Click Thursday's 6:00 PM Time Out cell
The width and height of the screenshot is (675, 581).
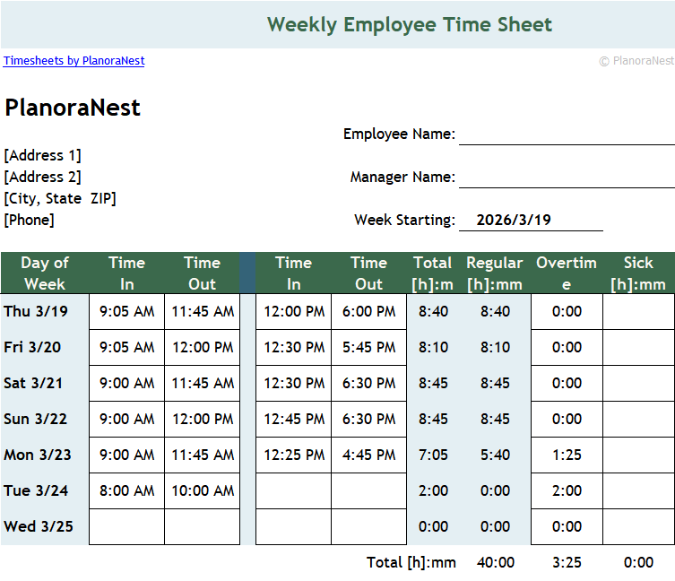pos(369,311)
